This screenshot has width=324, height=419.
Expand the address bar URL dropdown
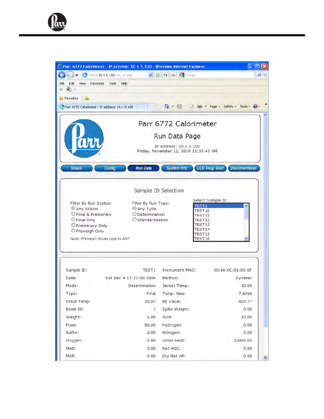151,75
